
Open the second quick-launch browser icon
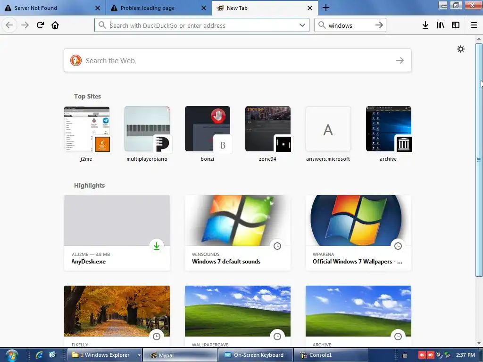coord(52,355)
